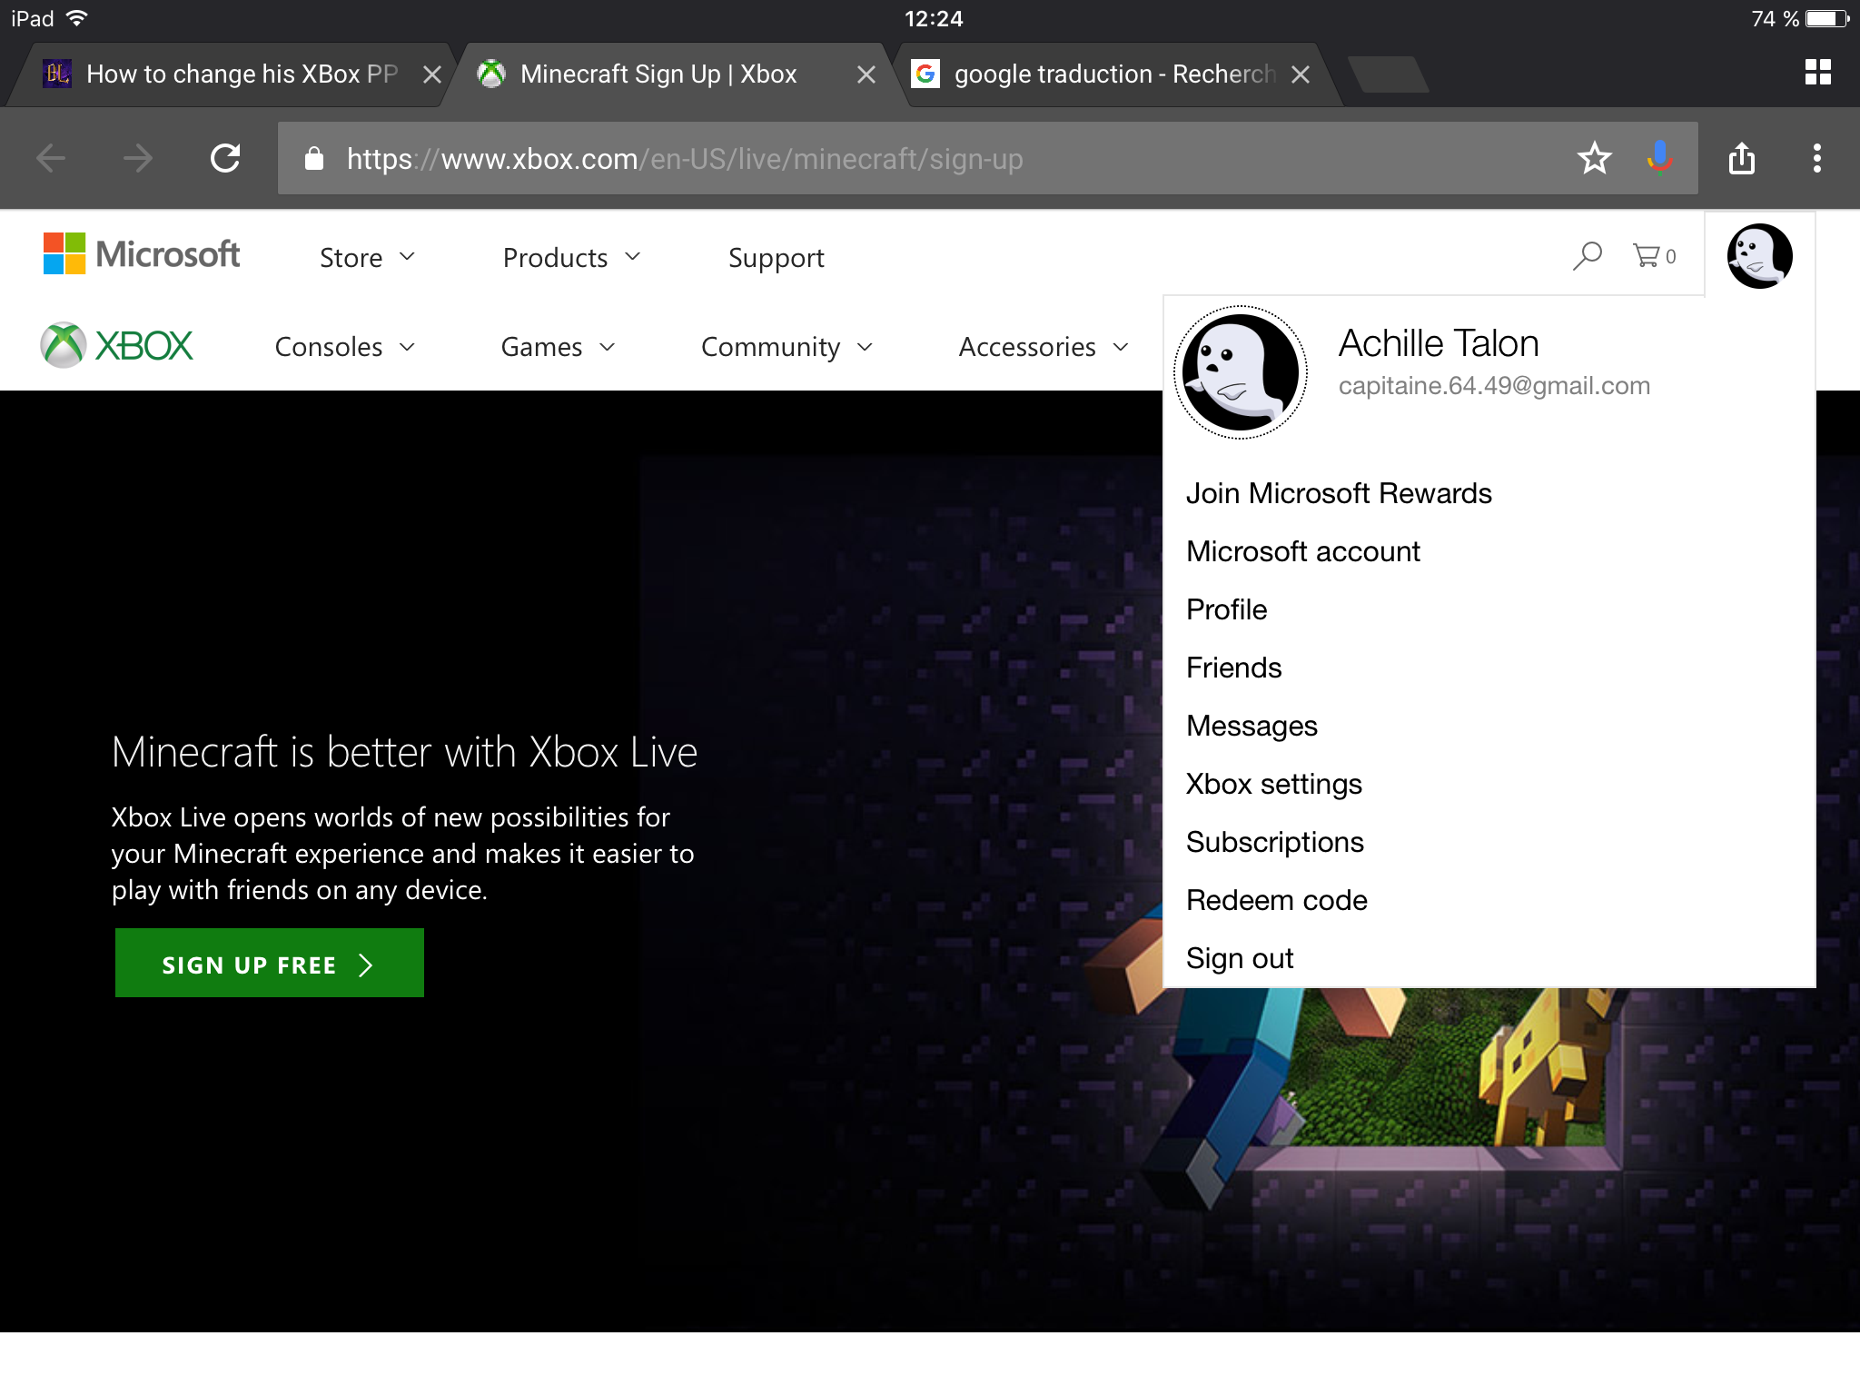Click the Wi-Fi icon in the status bar
Image resolution: width=1860 pixels, height=1395 pixels.
pos(77,17)
